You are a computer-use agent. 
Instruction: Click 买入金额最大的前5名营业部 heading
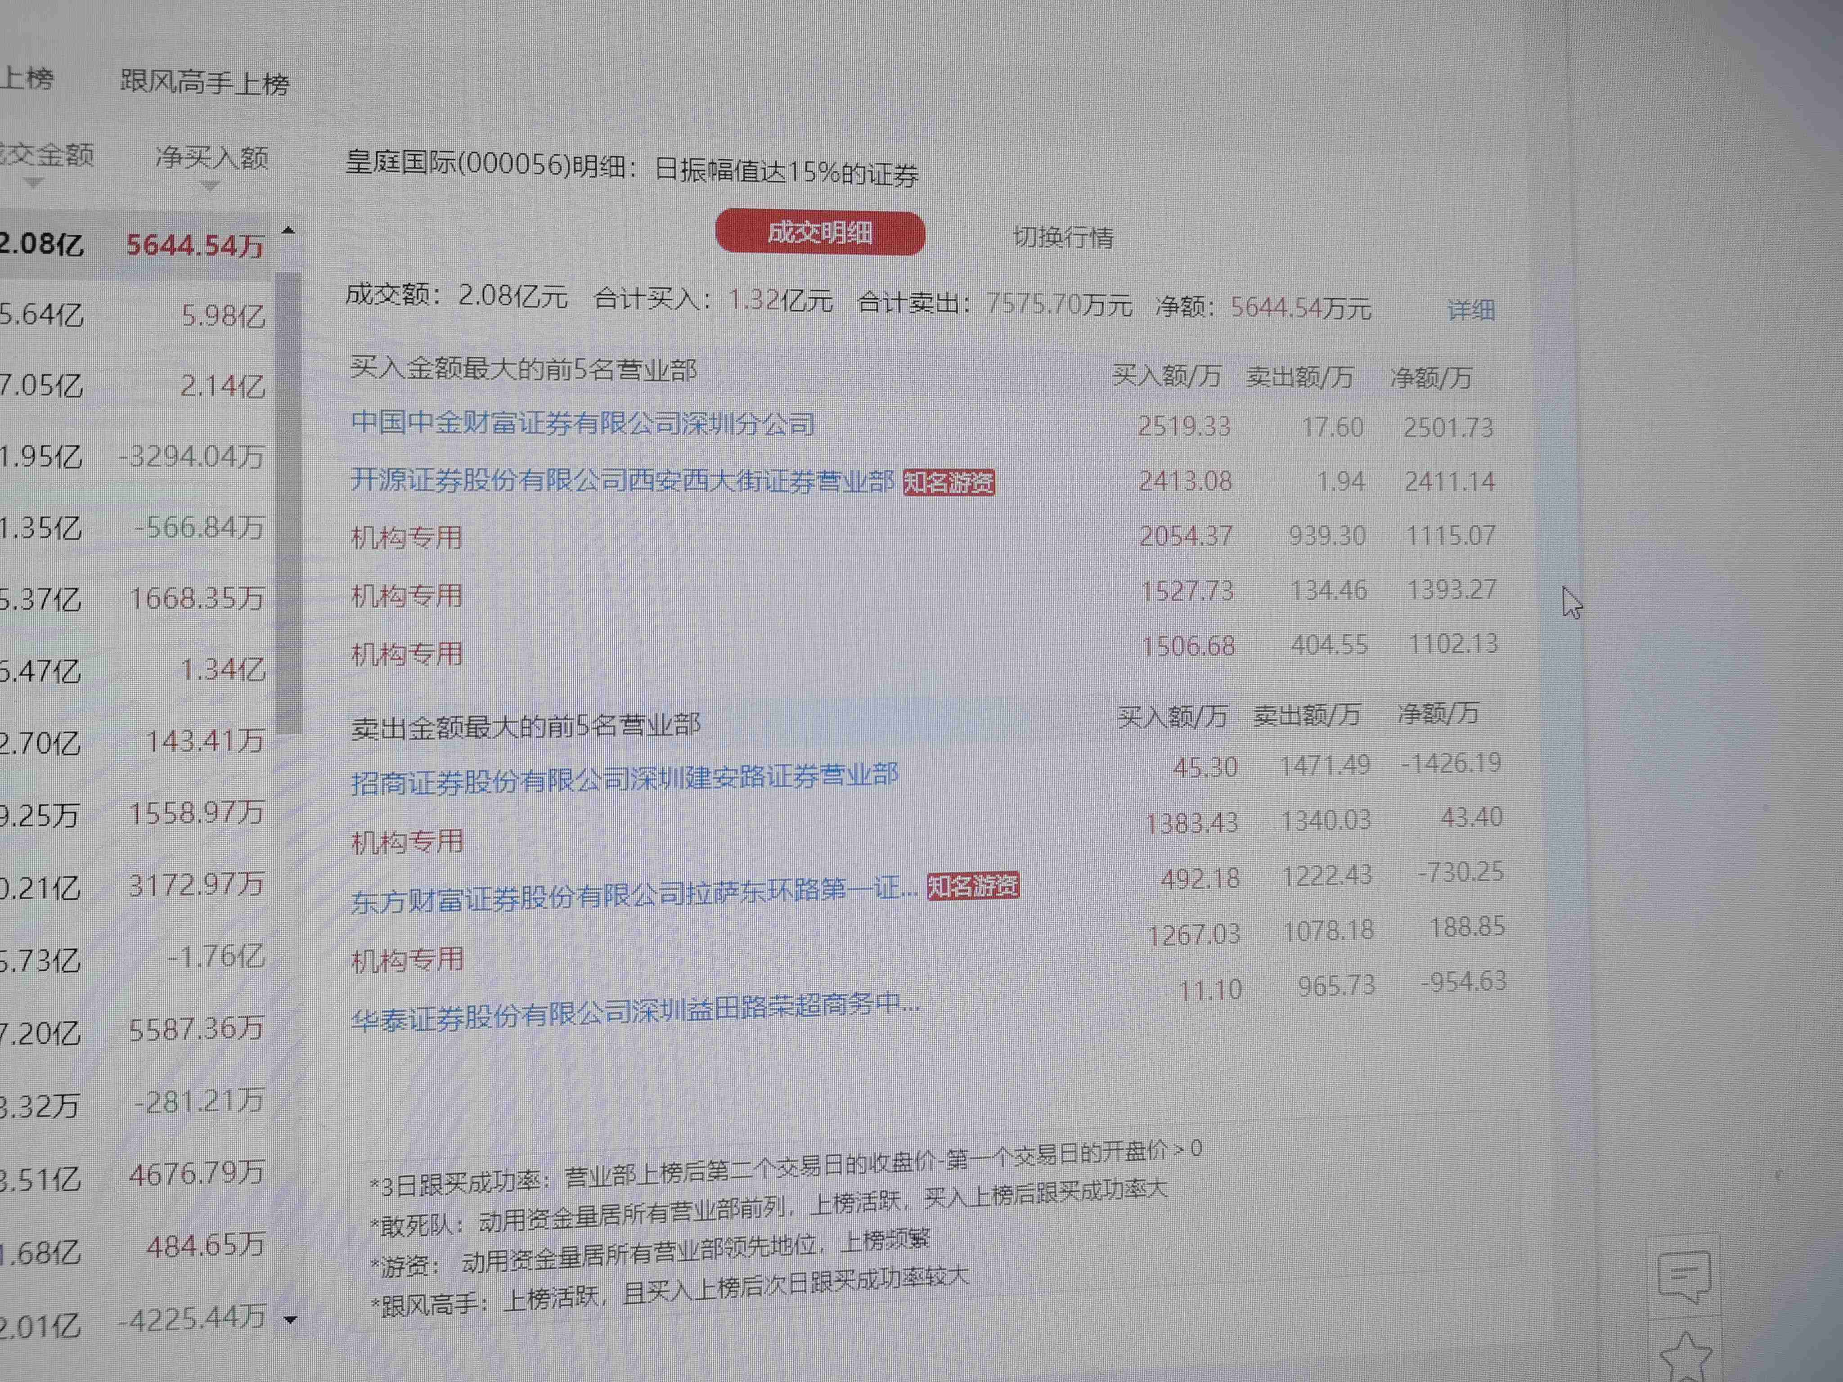[523, 368]
